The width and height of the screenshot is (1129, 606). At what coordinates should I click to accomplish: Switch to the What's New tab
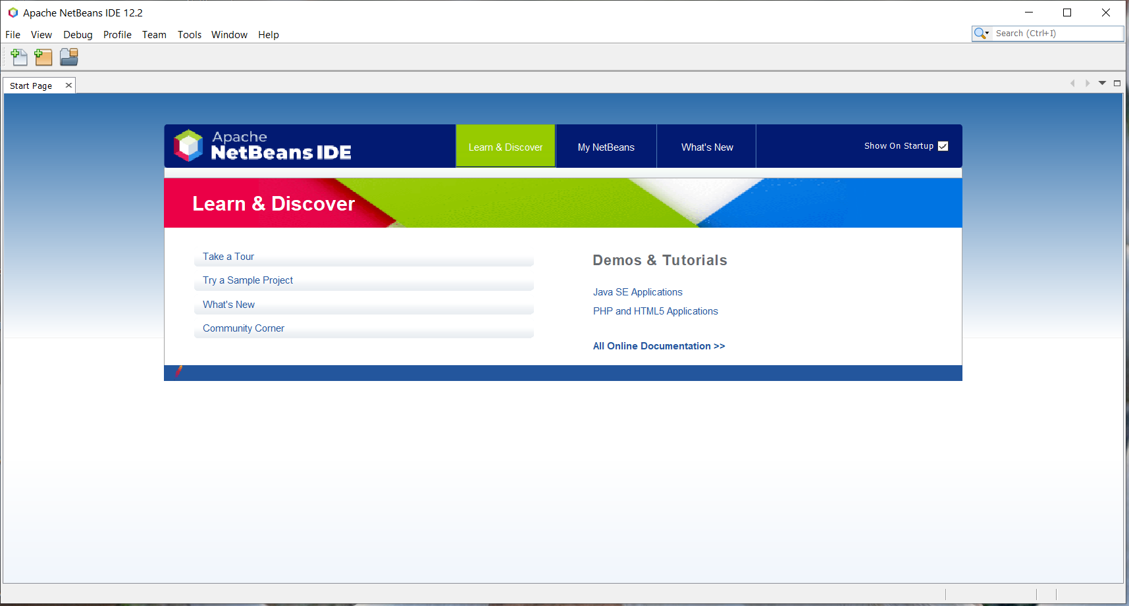(707, 147)
